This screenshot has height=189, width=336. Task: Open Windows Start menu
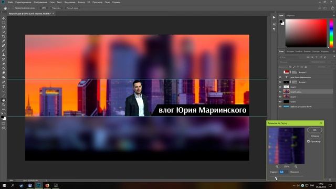pos(4,185)
